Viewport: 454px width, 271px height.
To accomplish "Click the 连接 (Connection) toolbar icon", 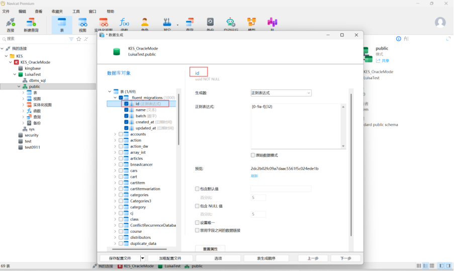I will click(11, 24).
